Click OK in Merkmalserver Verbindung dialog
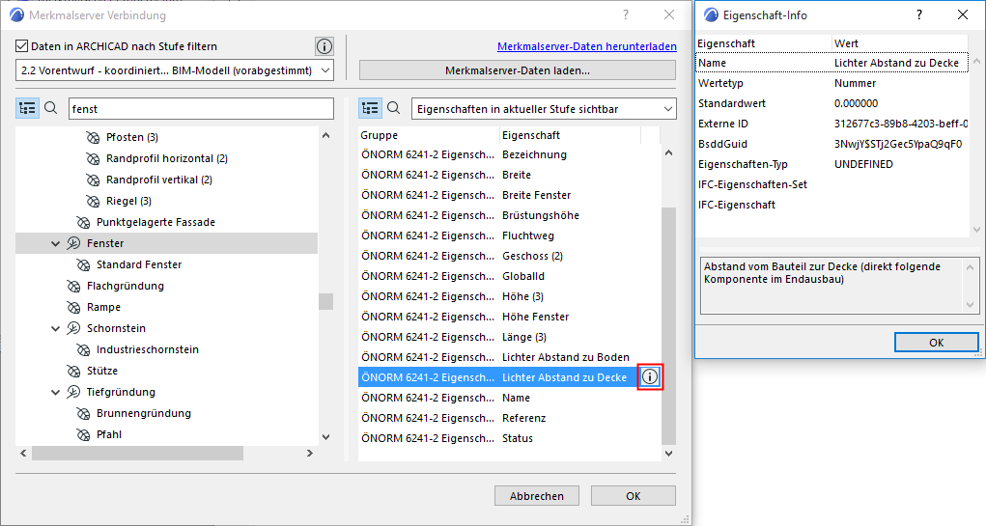This screenshot has height=526, width=986. coord(634,496)
